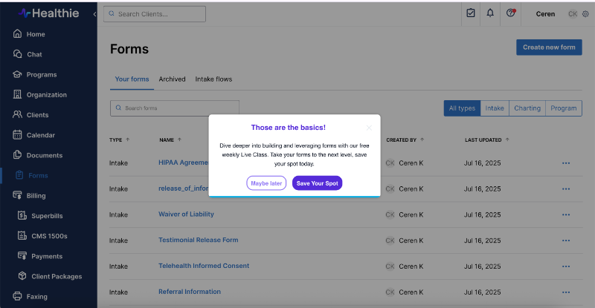
Task: Filter forms by Charting type
Action: click(x=527, y=108)
